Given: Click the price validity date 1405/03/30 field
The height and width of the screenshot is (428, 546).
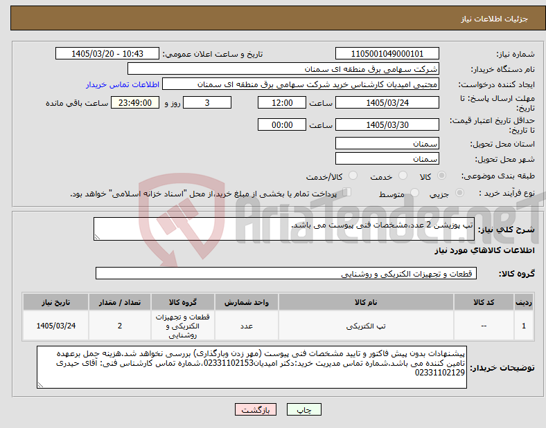Looking at the screenshot, I should click(x=387, y=124).
